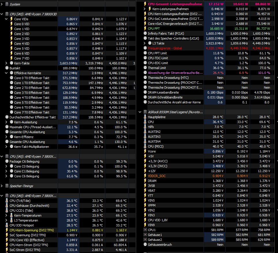Click the lightning icon of CPU-Gesamt-Leistungsaufnahme
Viewport: 278px width, 253px height.
(145, 4)
